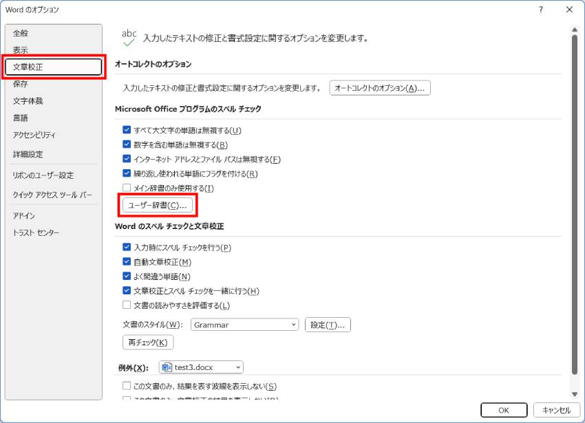Click the scrollbar down arrow
This screenshot has height=423, width=585.
click(x=575, y=394)
